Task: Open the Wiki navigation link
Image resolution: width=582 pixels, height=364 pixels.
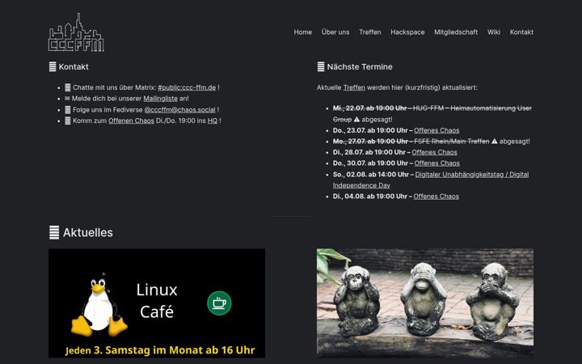Action: pos(494,32)
